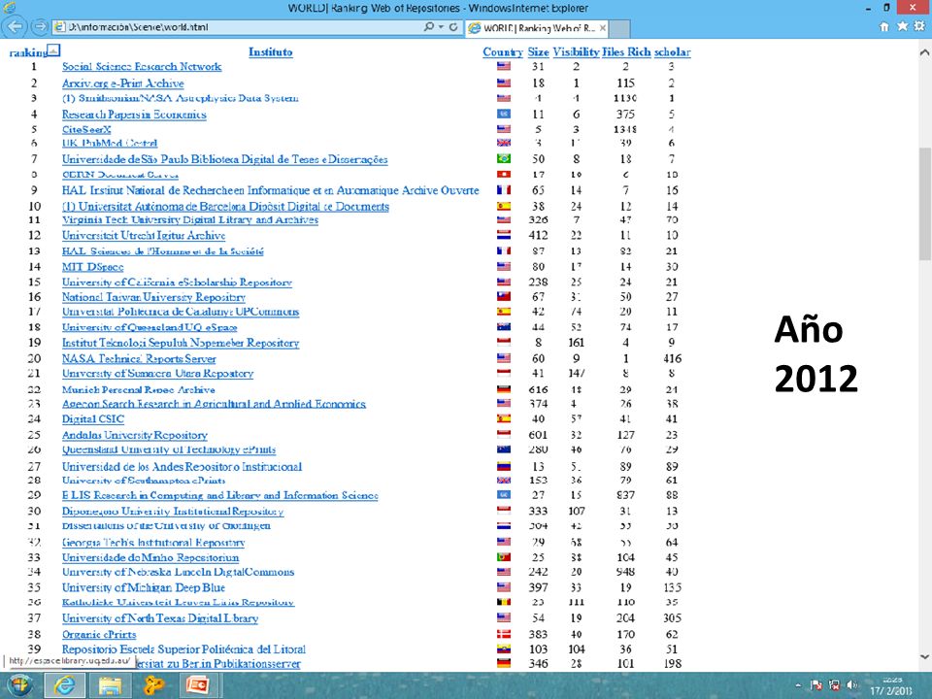Click the browser Forward arrow button
This screenshot has height=699, width=932.
[x=39, y=27]
